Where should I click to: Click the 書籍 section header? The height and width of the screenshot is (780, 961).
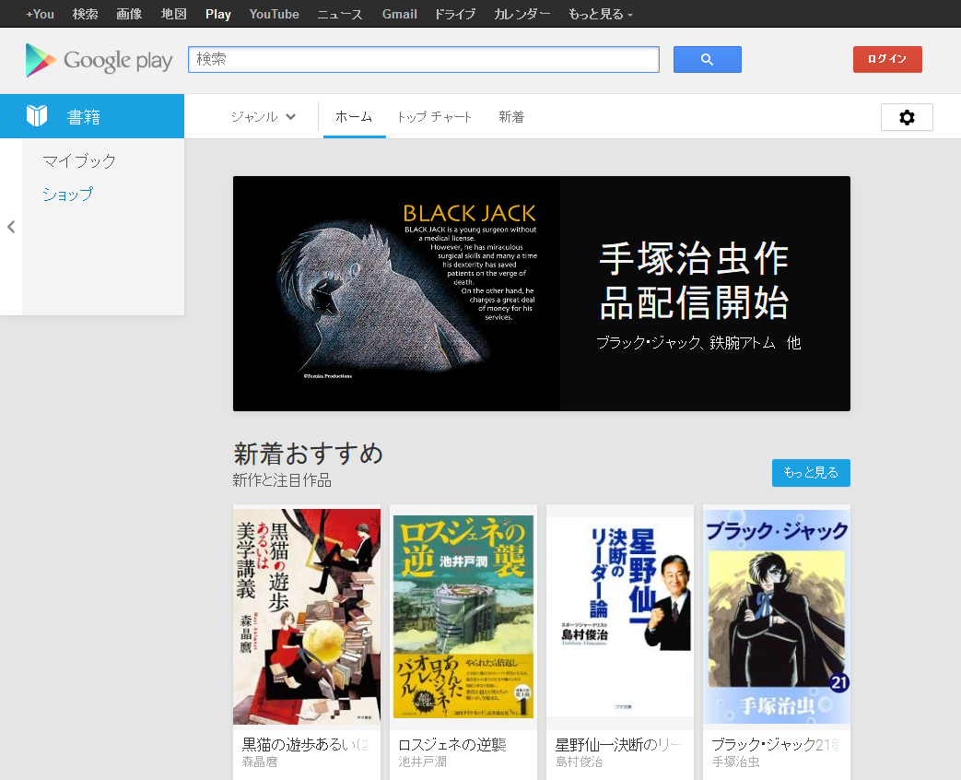(92, 116)
